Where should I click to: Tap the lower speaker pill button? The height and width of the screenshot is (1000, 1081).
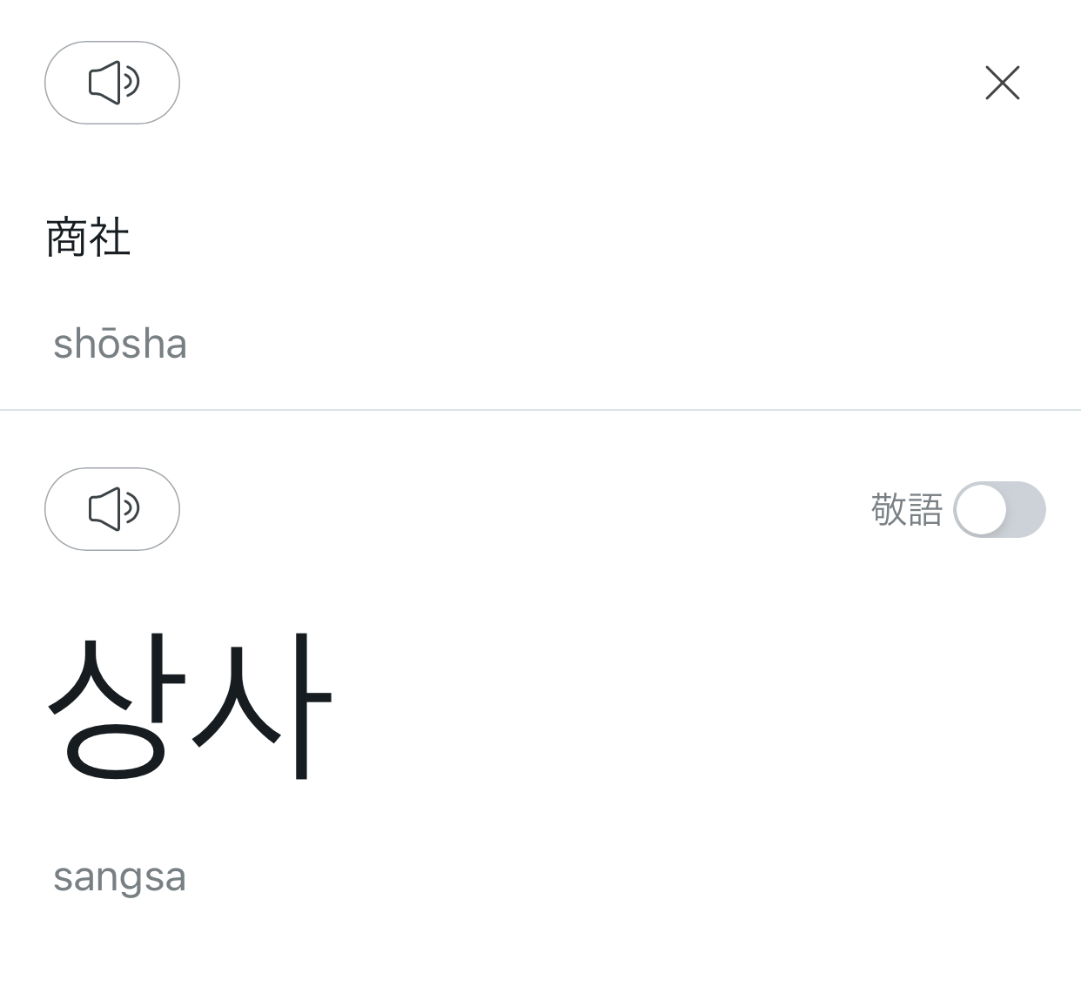112,509
